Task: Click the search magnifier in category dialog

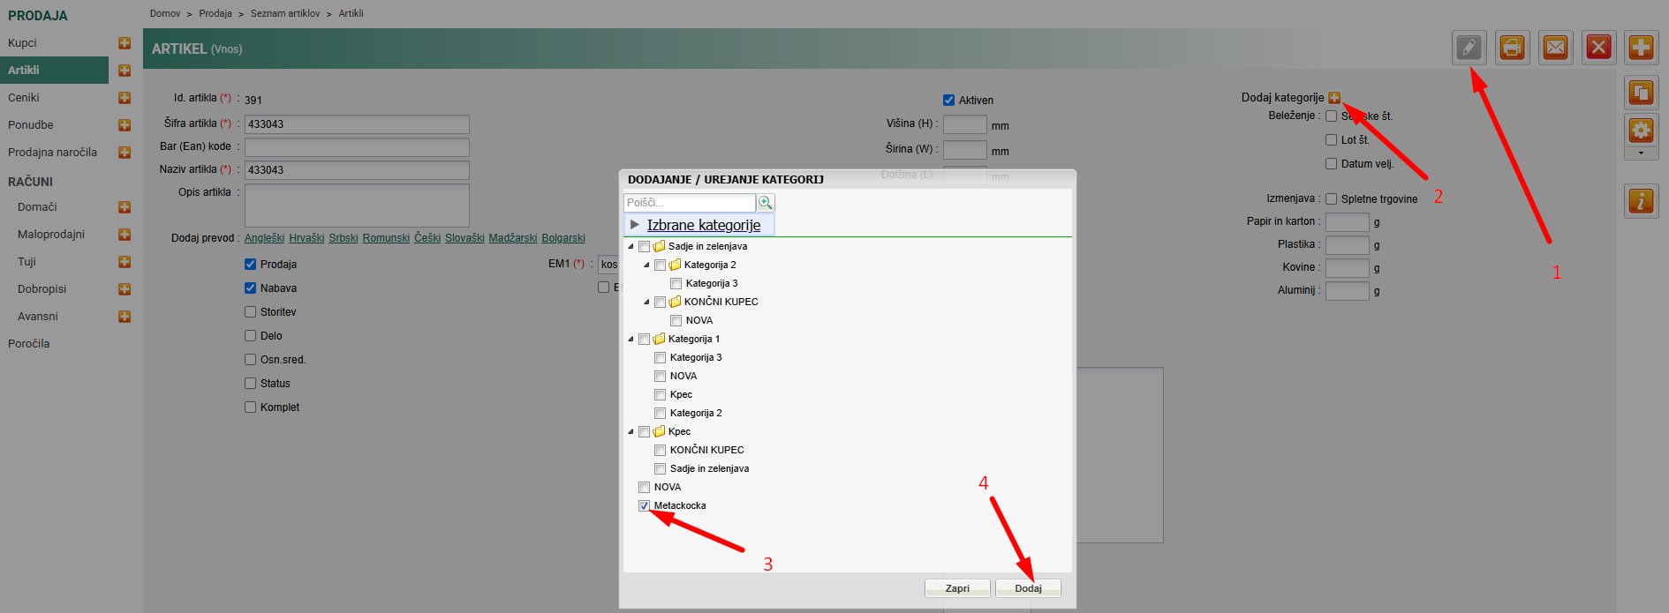Action: pos(766,203)
